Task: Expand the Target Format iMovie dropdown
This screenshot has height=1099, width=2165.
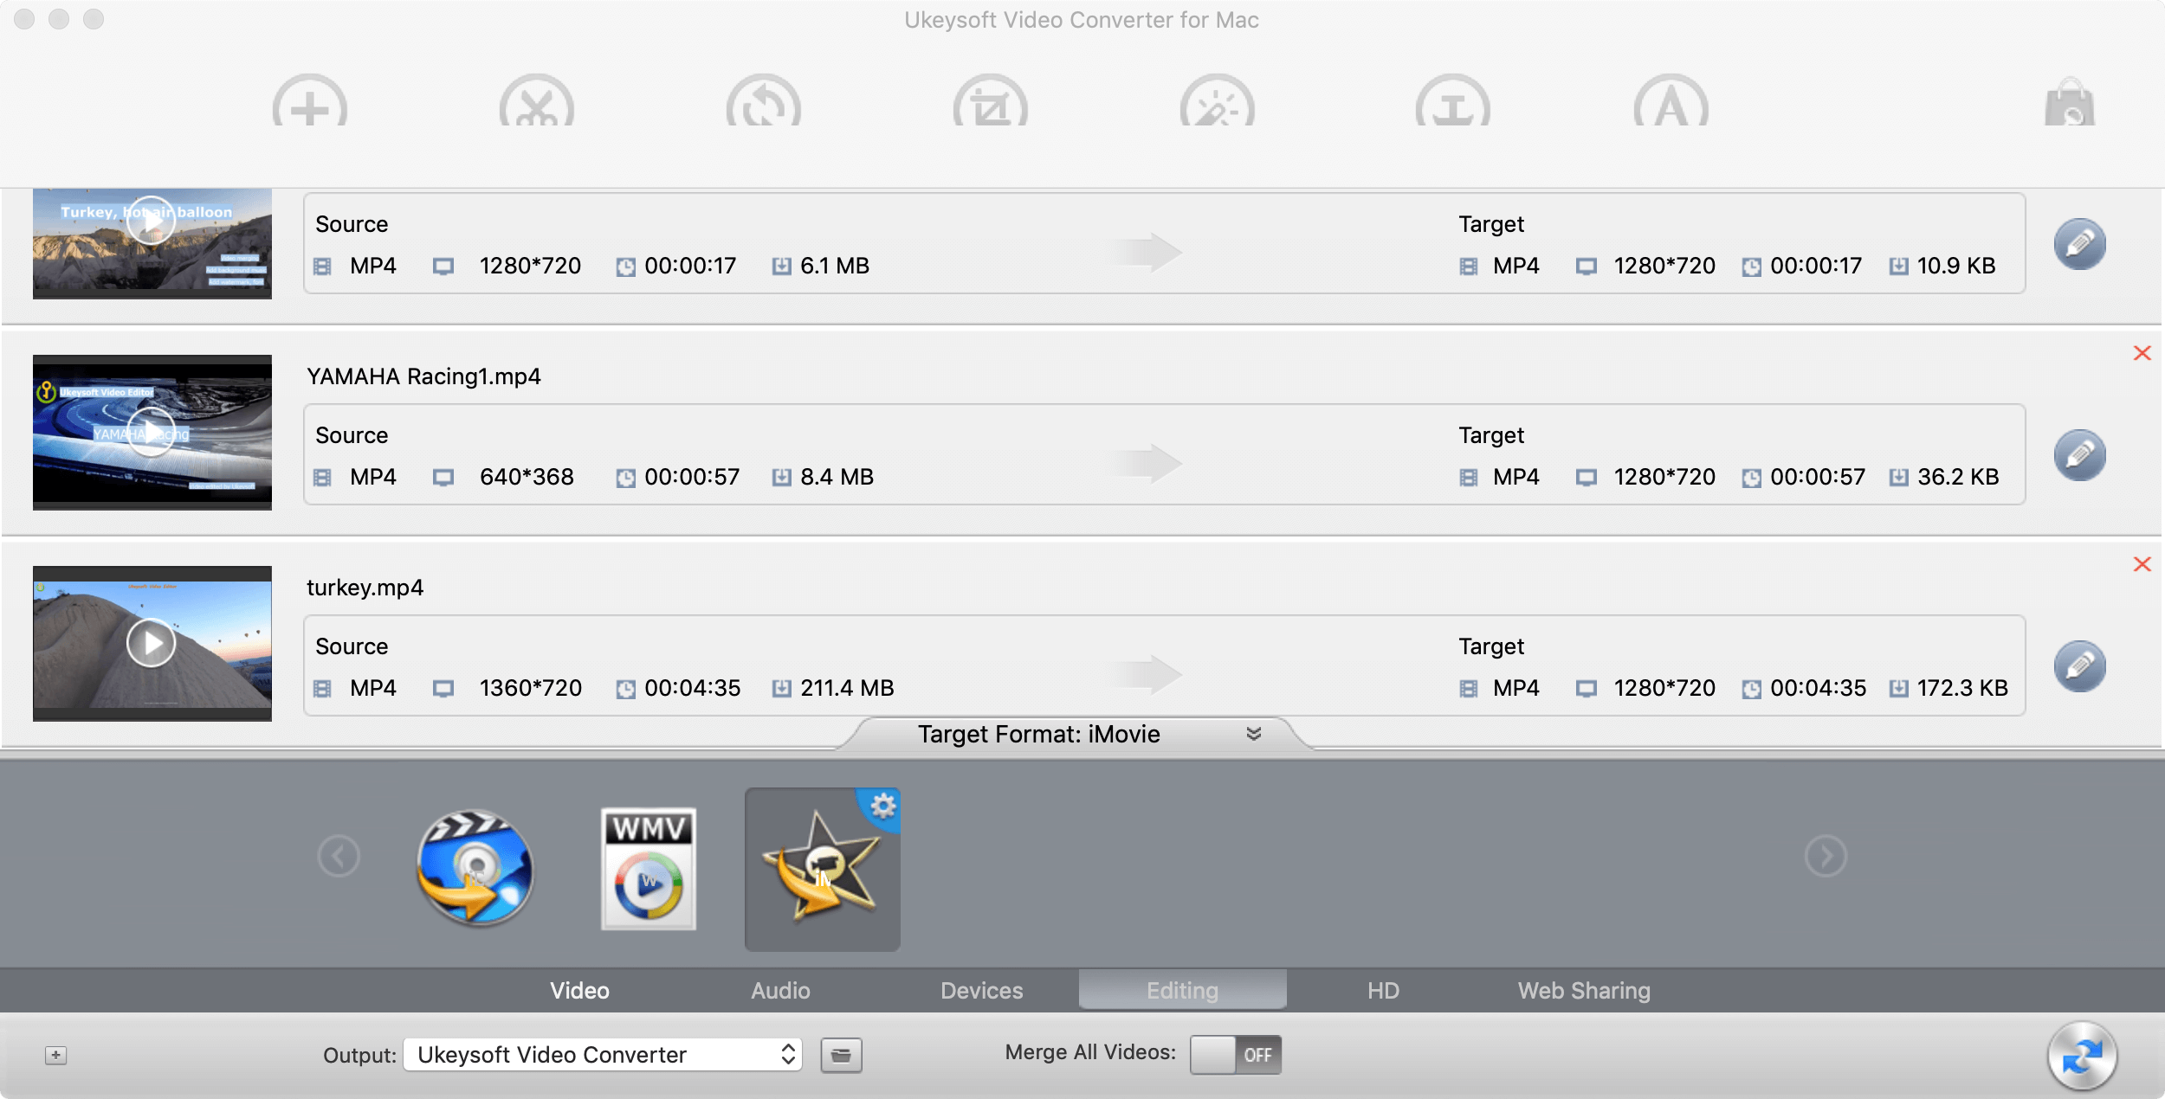Action: [x=1254, y=733]
